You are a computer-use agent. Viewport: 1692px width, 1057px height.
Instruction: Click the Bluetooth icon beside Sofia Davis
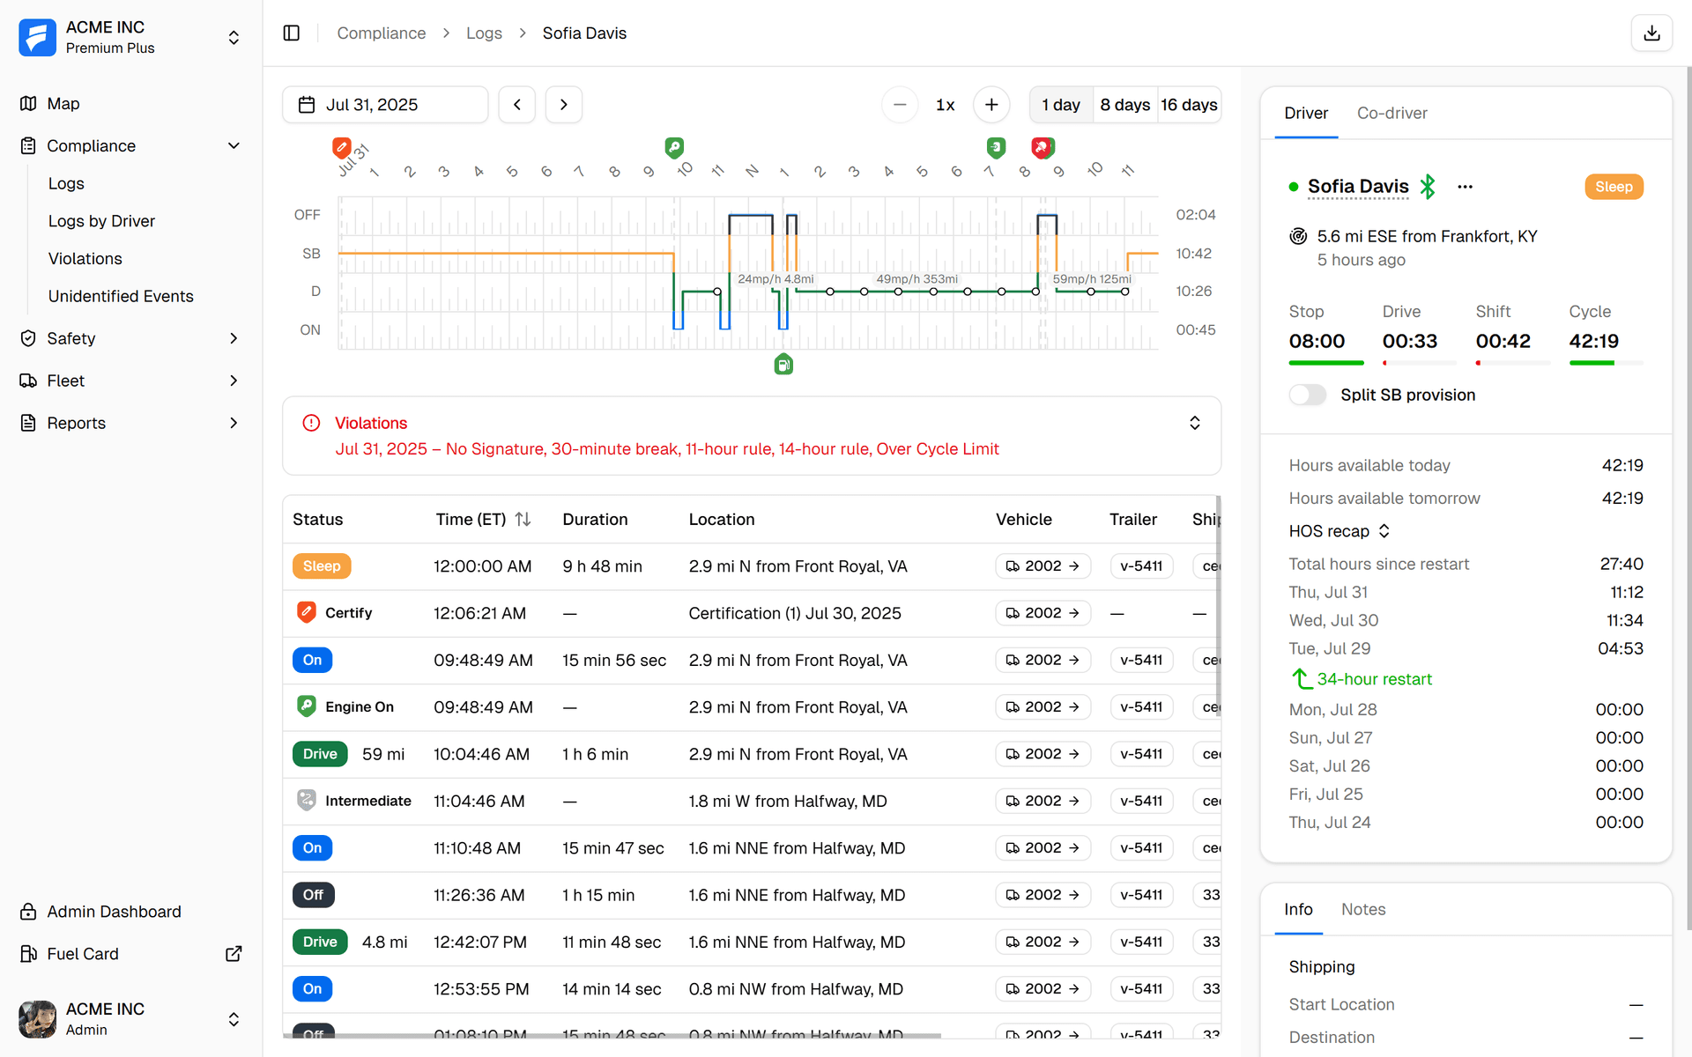coord(1428,186)
